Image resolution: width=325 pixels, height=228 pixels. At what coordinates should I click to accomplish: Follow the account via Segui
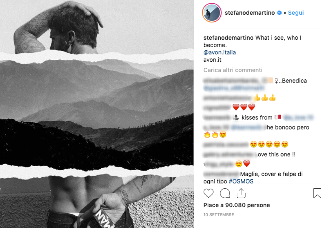coord(296,13)
